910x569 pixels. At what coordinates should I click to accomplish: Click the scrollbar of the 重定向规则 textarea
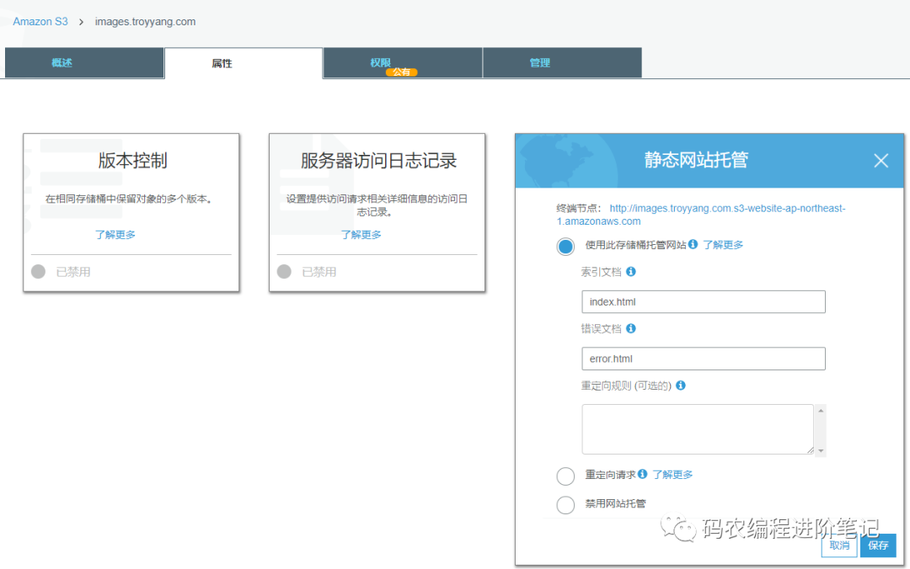click(821, 429)
